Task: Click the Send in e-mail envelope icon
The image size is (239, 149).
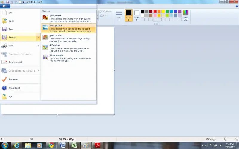Action: 4,62
